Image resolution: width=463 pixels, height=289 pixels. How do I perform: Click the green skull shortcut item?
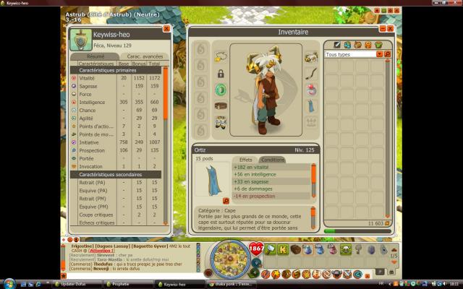[346, 249]
